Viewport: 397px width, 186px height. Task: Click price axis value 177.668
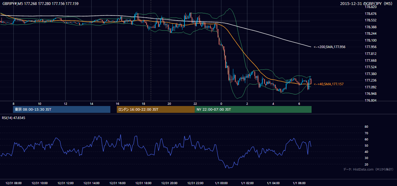click(x=370, y=60)
